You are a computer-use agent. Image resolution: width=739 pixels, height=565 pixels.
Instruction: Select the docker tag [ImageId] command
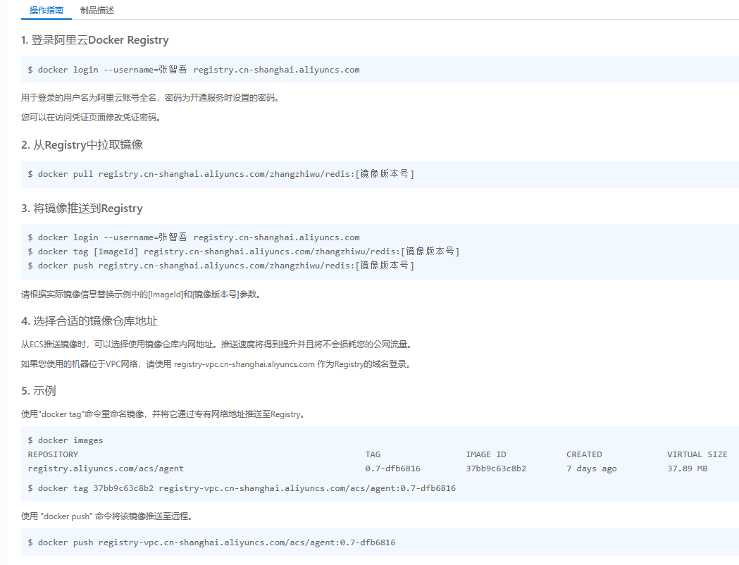click(x=244, y=252)
